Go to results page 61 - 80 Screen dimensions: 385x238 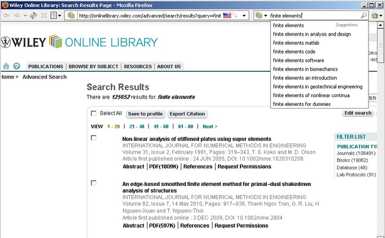click(x=186, y=127)
